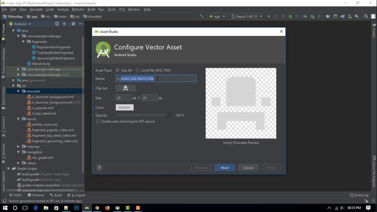
Task: Click the Vector Drawable Preview image
Action: pyautogui.click(x=241, y=103)
